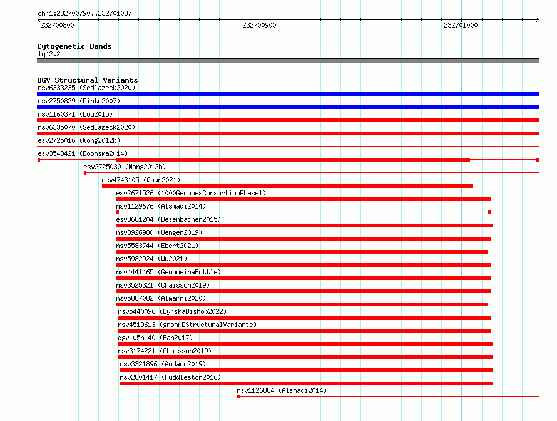Select nsv4519613 (gnomADStructuralVariants) label
This screenshot has height=421, width=557.
coord(187,325)
